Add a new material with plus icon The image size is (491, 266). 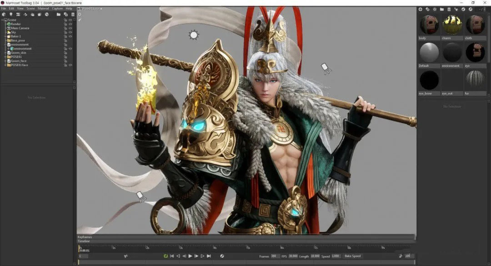point(421,9)
